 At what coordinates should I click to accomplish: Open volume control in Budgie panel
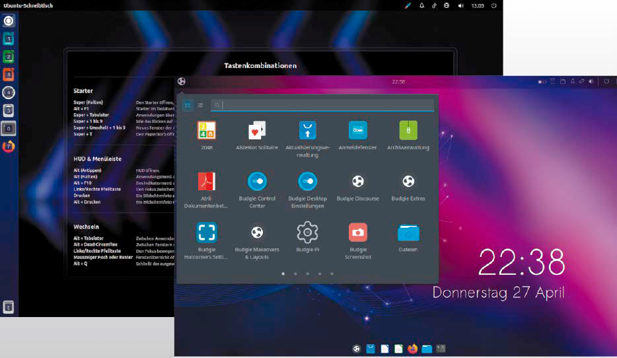pos(591,81)
